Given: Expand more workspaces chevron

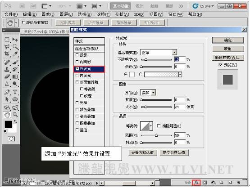Looking at the screenshot, I should click(181, 6).
